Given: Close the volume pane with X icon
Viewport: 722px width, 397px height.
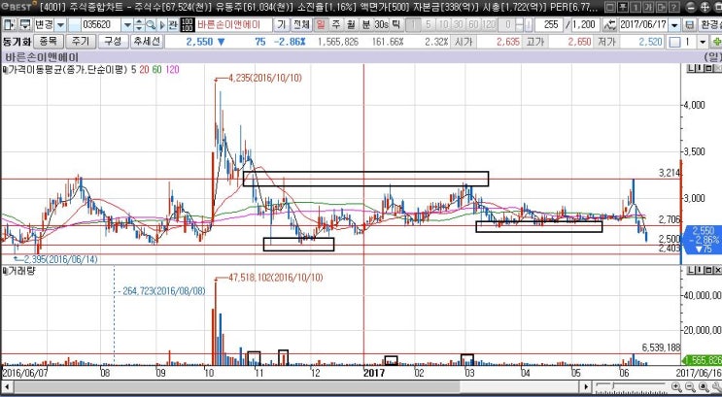Looking at the screenshot, I should click(717, 271).
